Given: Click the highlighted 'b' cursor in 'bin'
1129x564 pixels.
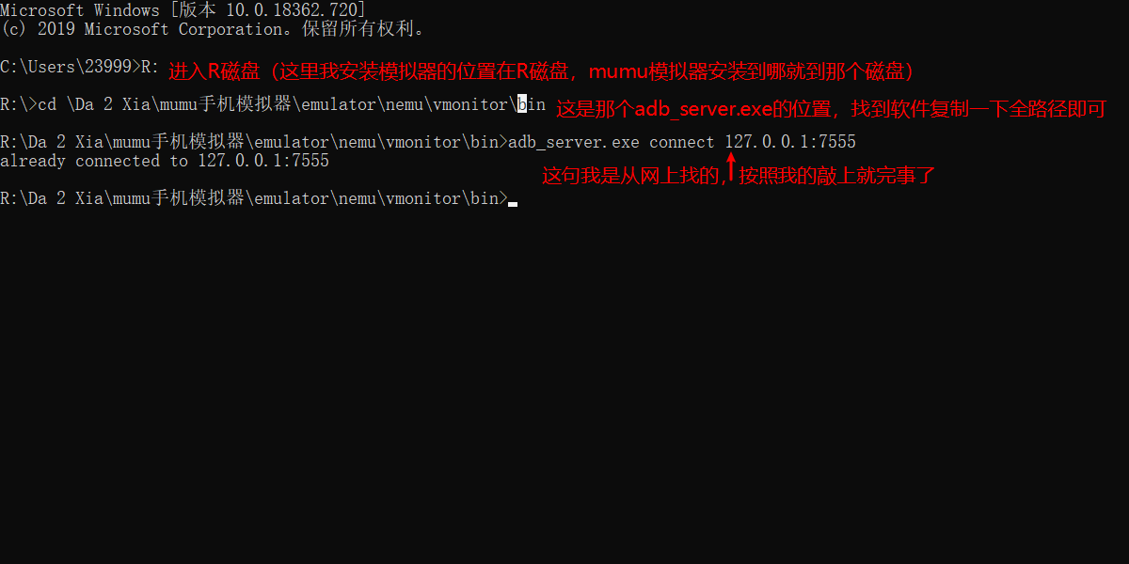Looking at the screenshot, I should point(522,104).
